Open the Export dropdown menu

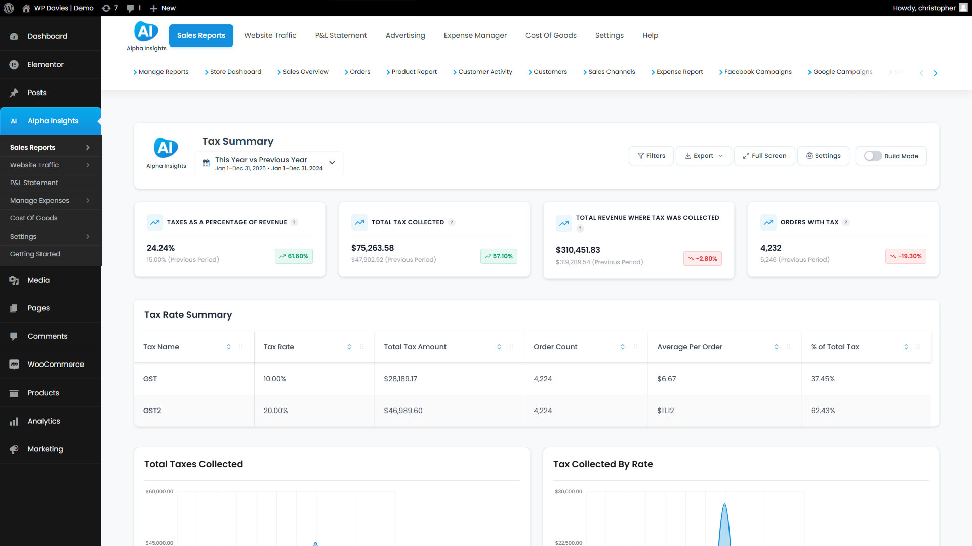[x=703, y=156]
